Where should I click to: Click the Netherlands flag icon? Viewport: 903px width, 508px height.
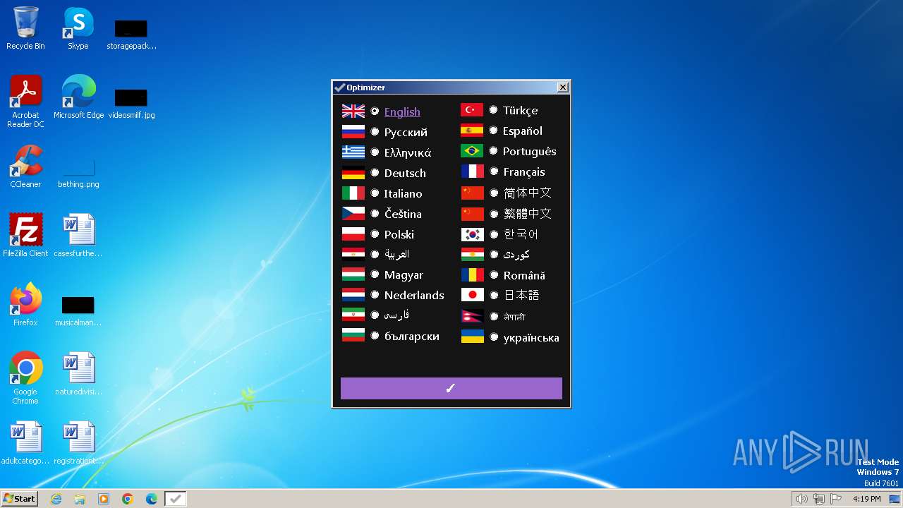(353, 295)
